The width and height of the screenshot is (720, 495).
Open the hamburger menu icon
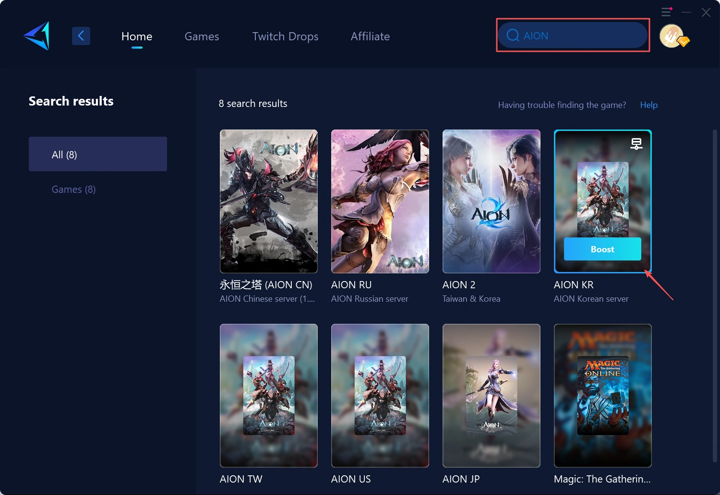(x=666, y=12)
